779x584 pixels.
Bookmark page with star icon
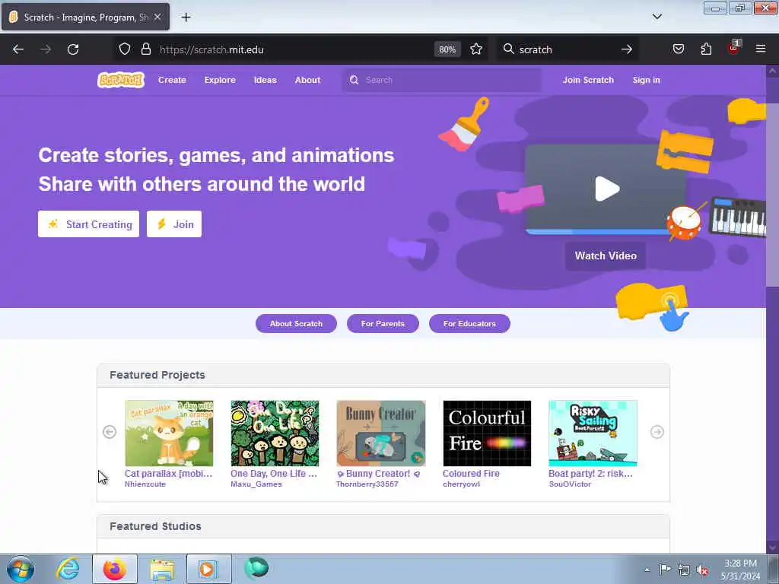pyautogui.click(x=476, y=49)
